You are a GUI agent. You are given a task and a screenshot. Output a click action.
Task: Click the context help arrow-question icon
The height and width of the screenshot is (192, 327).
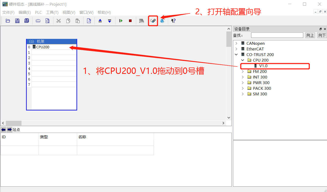point(173,21)
